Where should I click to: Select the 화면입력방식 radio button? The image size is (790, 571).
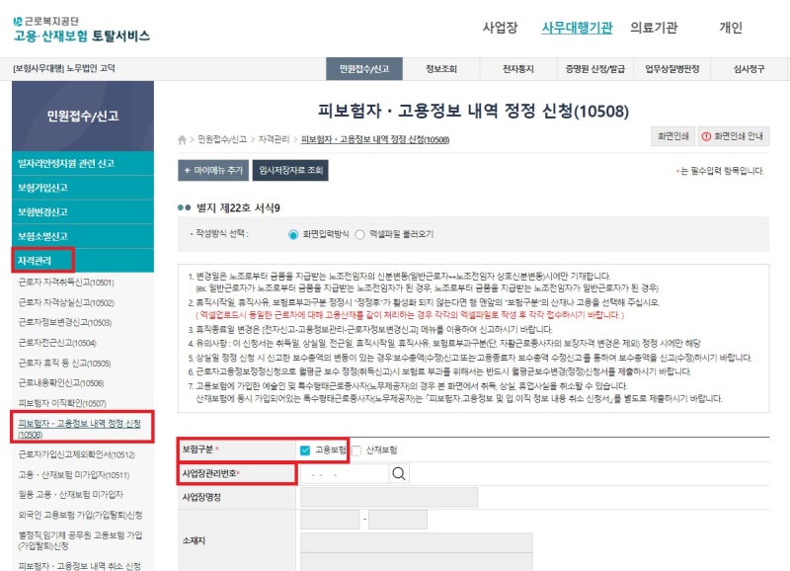(x=293, y=234)
